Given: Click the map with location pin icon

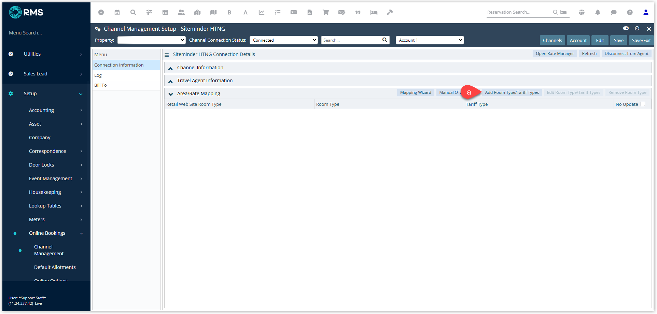Looking at the screenshot, I should (197, 12).
